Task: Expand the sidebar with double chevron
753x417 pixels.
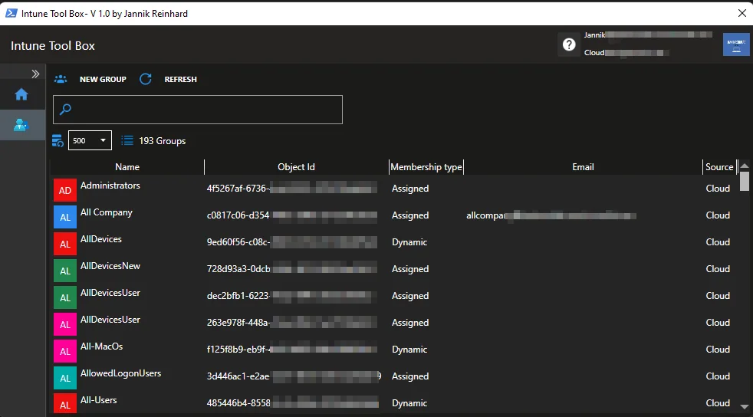Action: point(35,74)
